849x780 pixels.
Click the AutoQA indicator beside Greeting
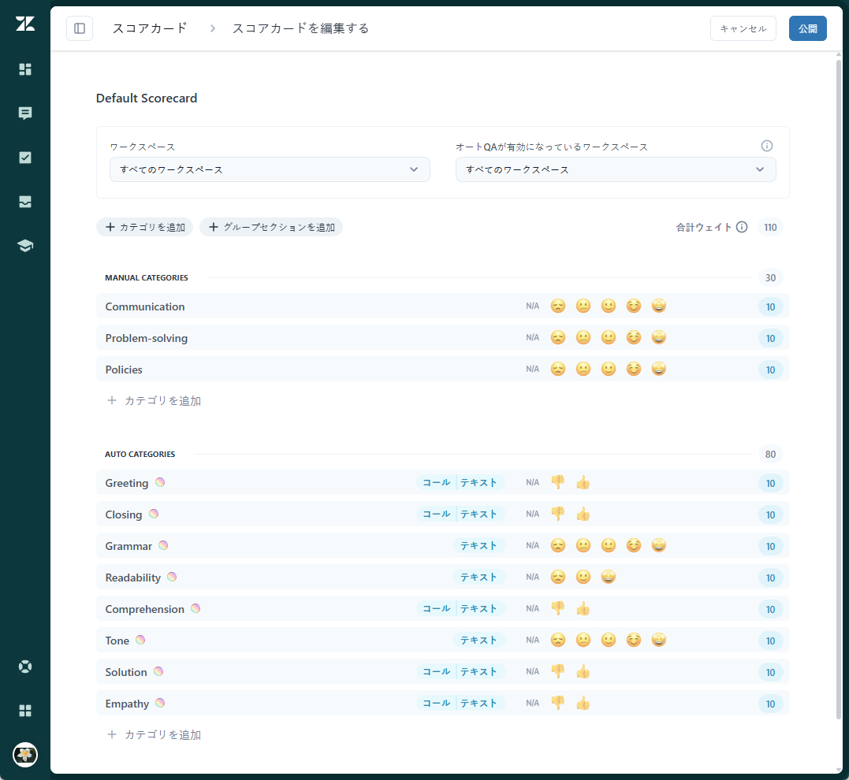pos(160,482)
